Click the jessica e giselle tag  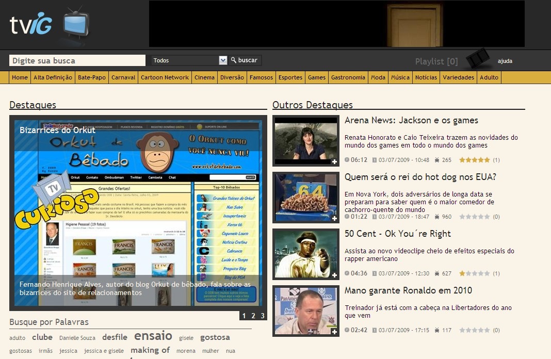pyautogui.click(x=104, y=351)
